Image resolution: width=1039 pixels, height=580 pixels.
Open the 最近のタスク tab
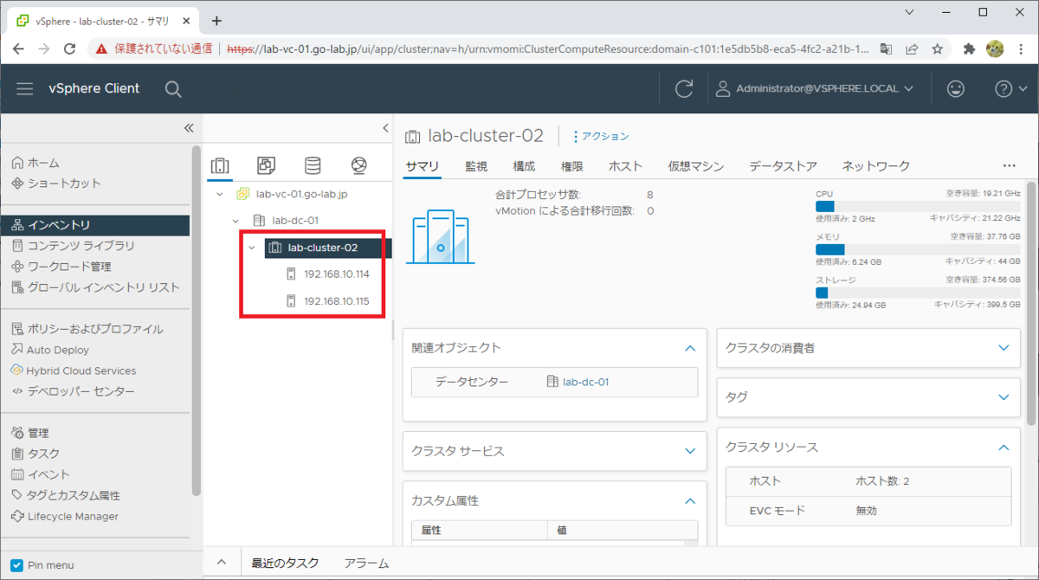(x=285, y=564)
